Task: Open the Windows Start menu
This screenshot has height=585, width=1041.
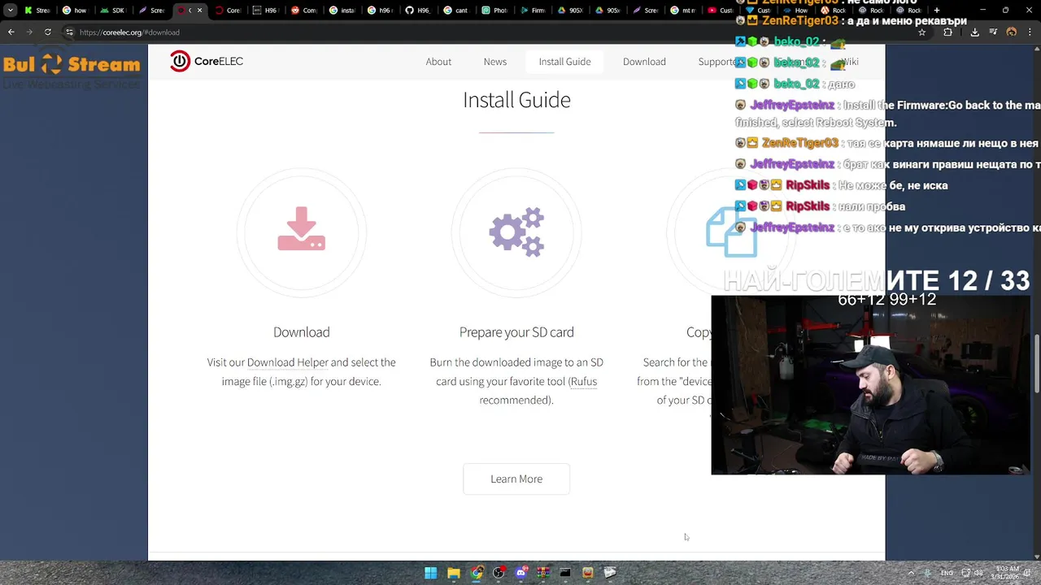Action: pos(430,573)
